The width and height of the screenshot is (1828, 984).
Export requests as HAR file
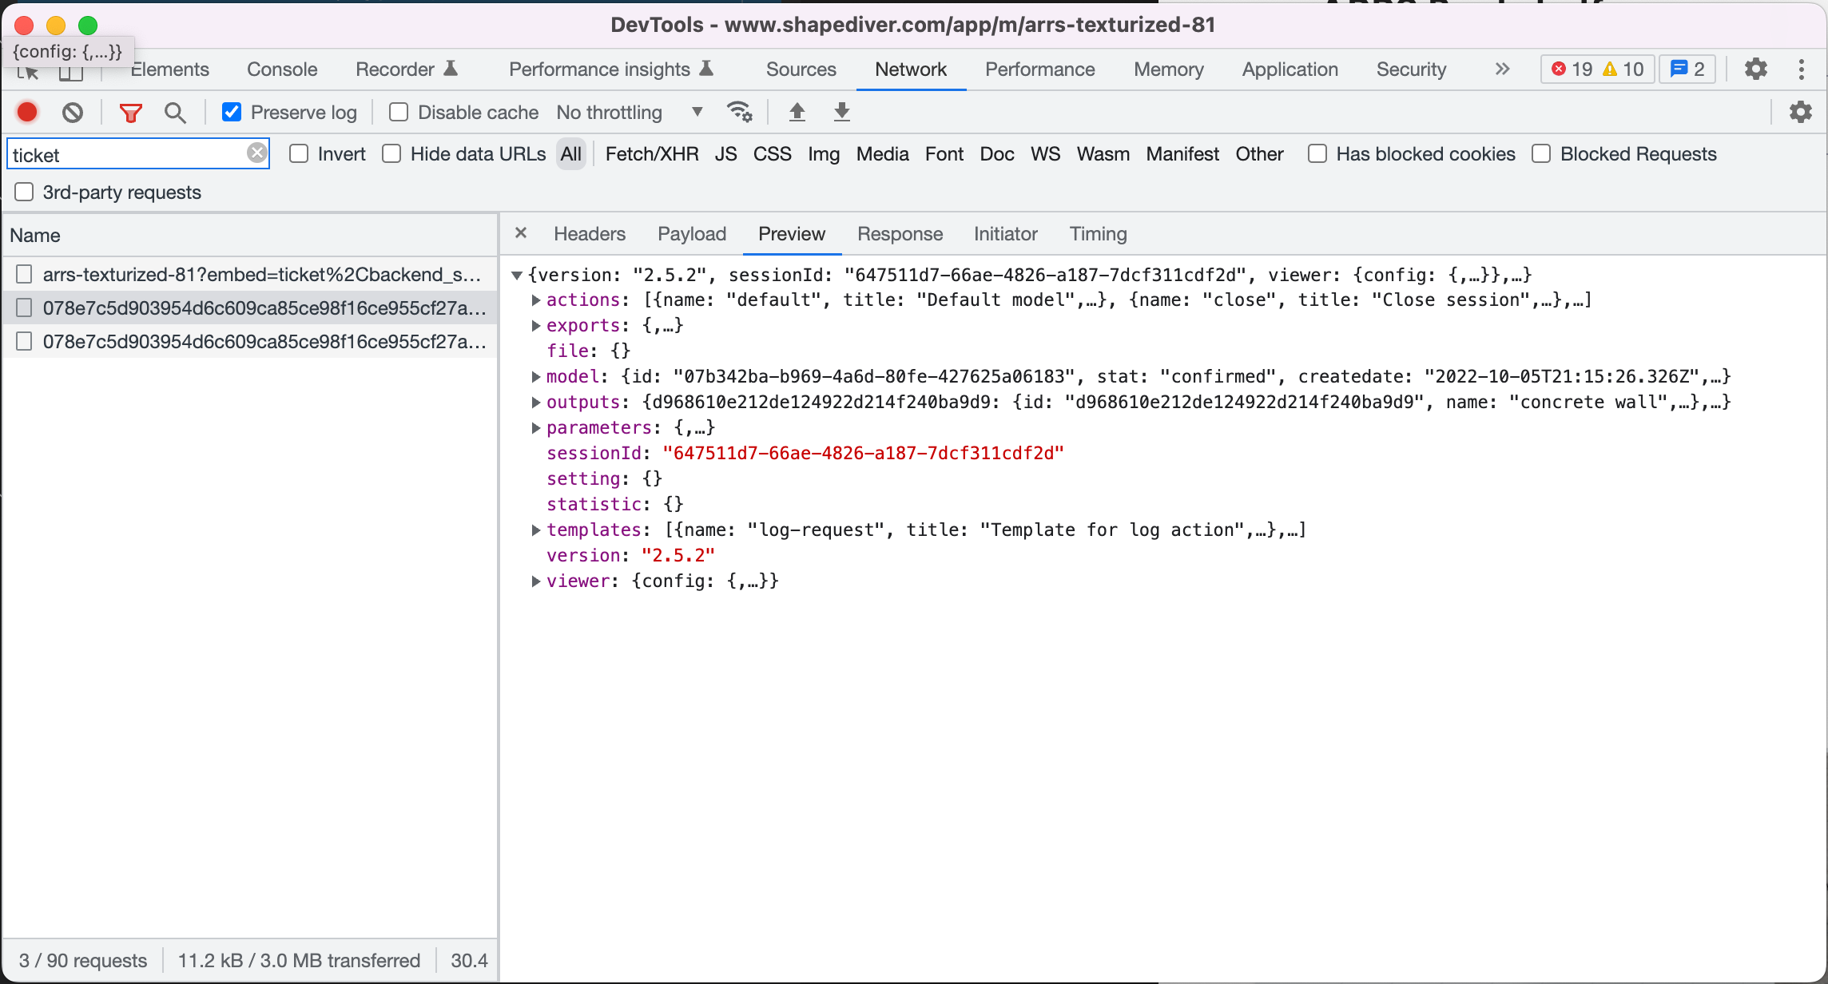pos(841,112)
